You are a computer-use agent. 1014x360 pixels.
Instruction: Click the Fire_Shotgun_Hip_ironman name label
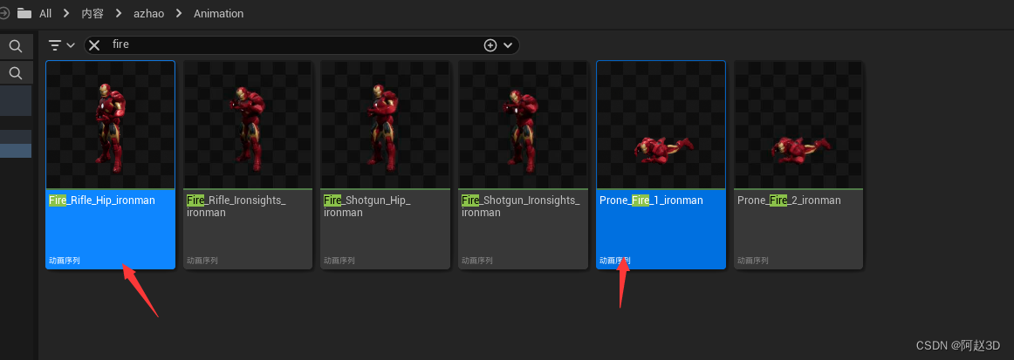tap(367, 207)
